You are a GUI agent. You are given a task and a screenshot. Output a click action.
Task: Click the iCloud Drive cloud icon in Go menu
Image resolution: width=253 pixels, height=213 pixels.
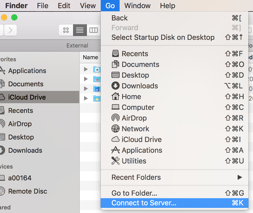(115, 139)
